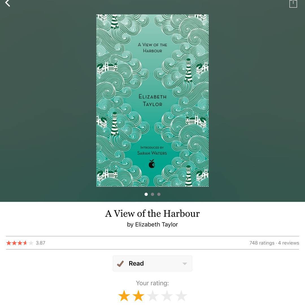The height and width of the screenshot is (305, 305).
Task: Set your rating to one star
Action: pyautogui.click(x=124, y=296)
